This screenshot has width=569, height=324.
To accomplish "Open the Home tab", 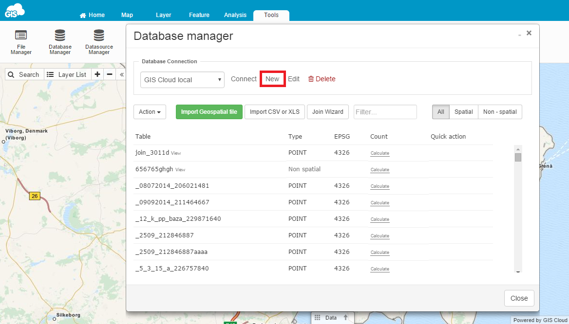I will (x=92, y=15).
